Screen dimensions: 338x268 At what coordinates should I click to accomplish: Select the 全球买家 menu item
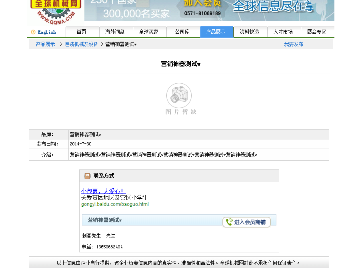point(149,32)
